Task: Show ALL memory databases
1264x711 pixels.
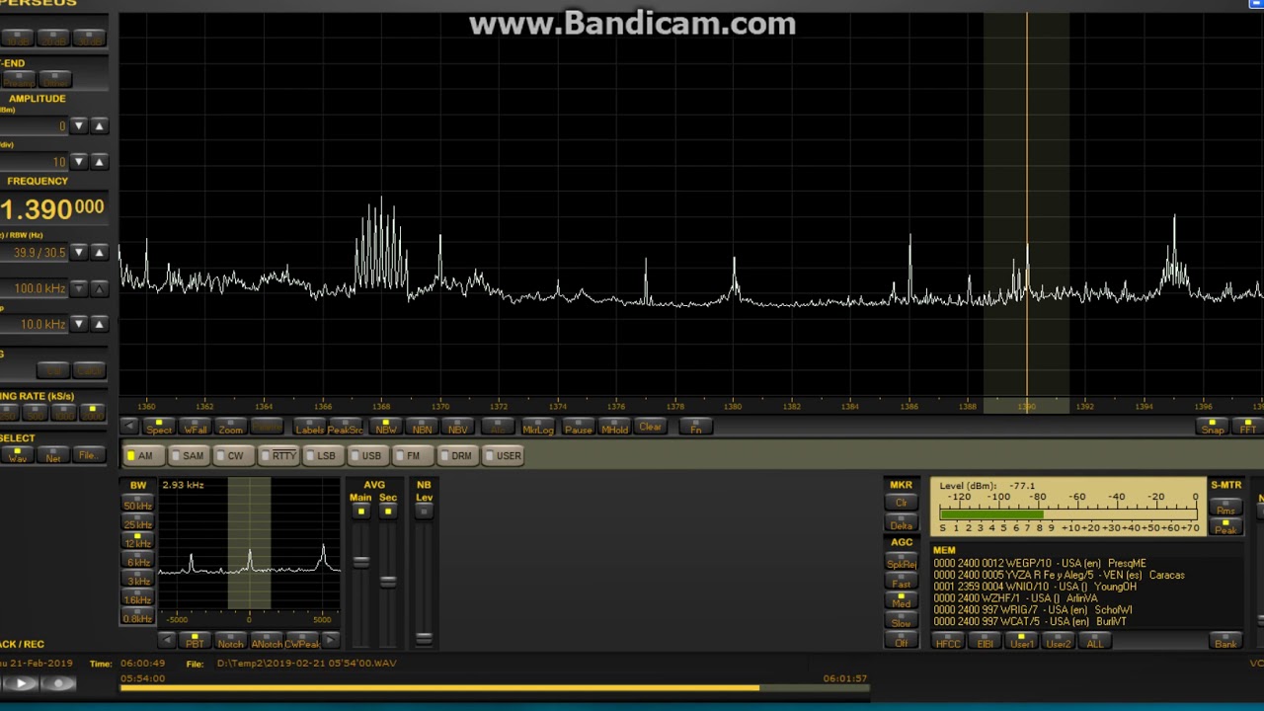Action: click(1094, 642)
